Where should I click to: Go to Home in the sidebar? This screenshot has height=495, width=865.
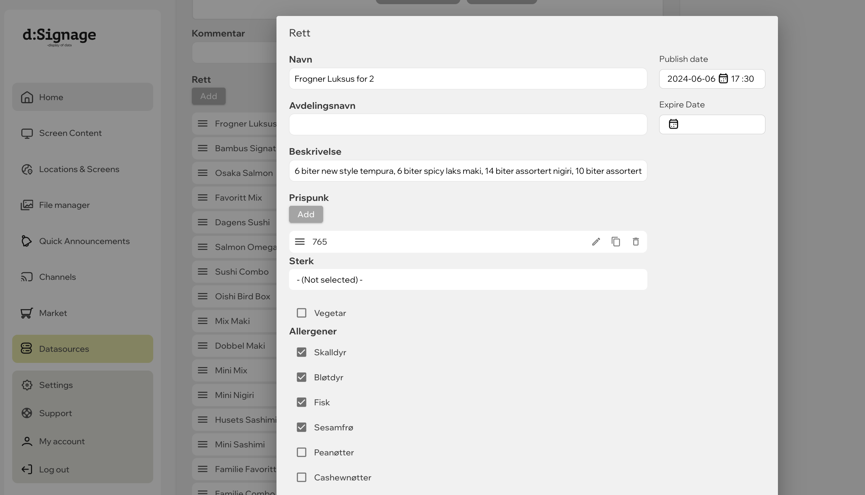(83, 97)
